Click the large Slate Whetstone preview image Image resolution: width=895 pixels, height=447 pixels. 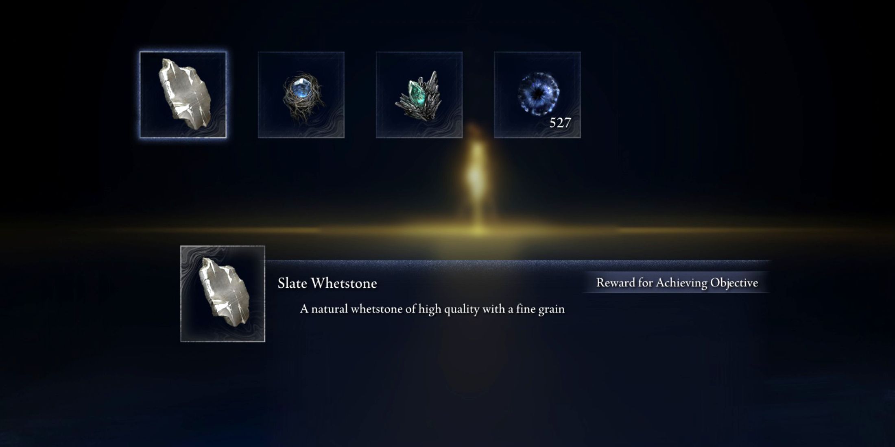[x=223, y=294]
